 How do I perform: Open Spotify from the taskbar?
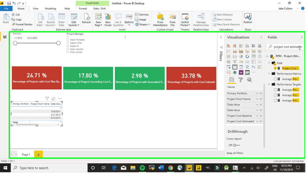[142, 168]
